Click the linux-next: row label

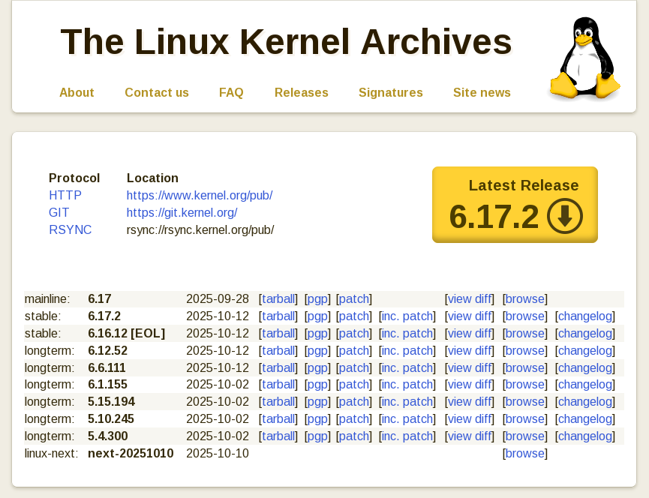51,454
